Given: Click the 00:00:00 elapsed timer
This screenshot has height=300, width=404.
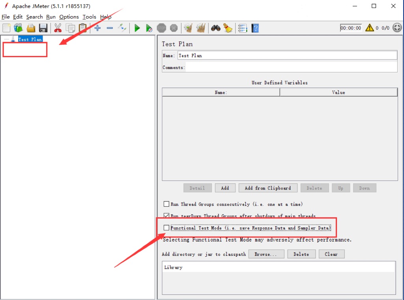Looking at the screenshot, I should tap(351, 28).
